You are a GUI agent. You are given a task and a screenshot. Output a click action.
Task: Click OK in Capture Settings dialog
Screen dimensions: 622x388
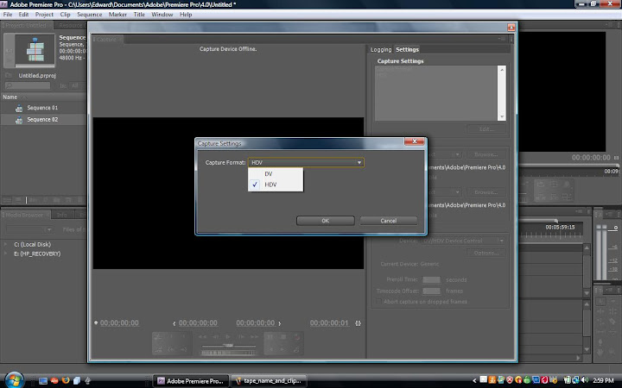325,221
